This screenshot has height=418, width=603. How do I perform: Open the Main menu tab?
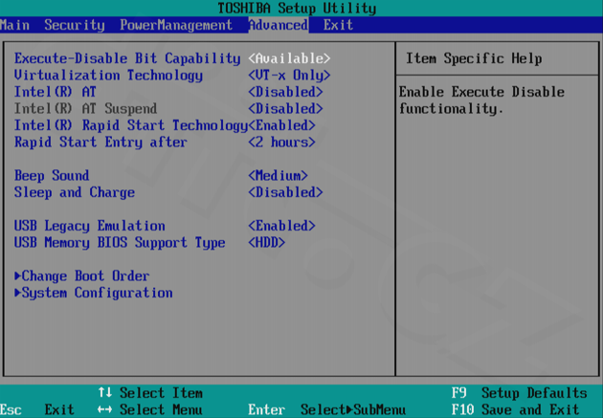pos(14,25)
